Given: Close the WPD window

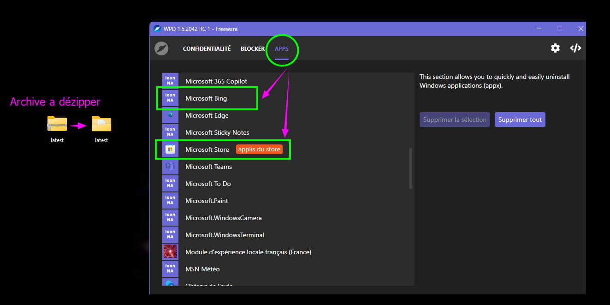Looking at the screenshot, I should 580,29.
